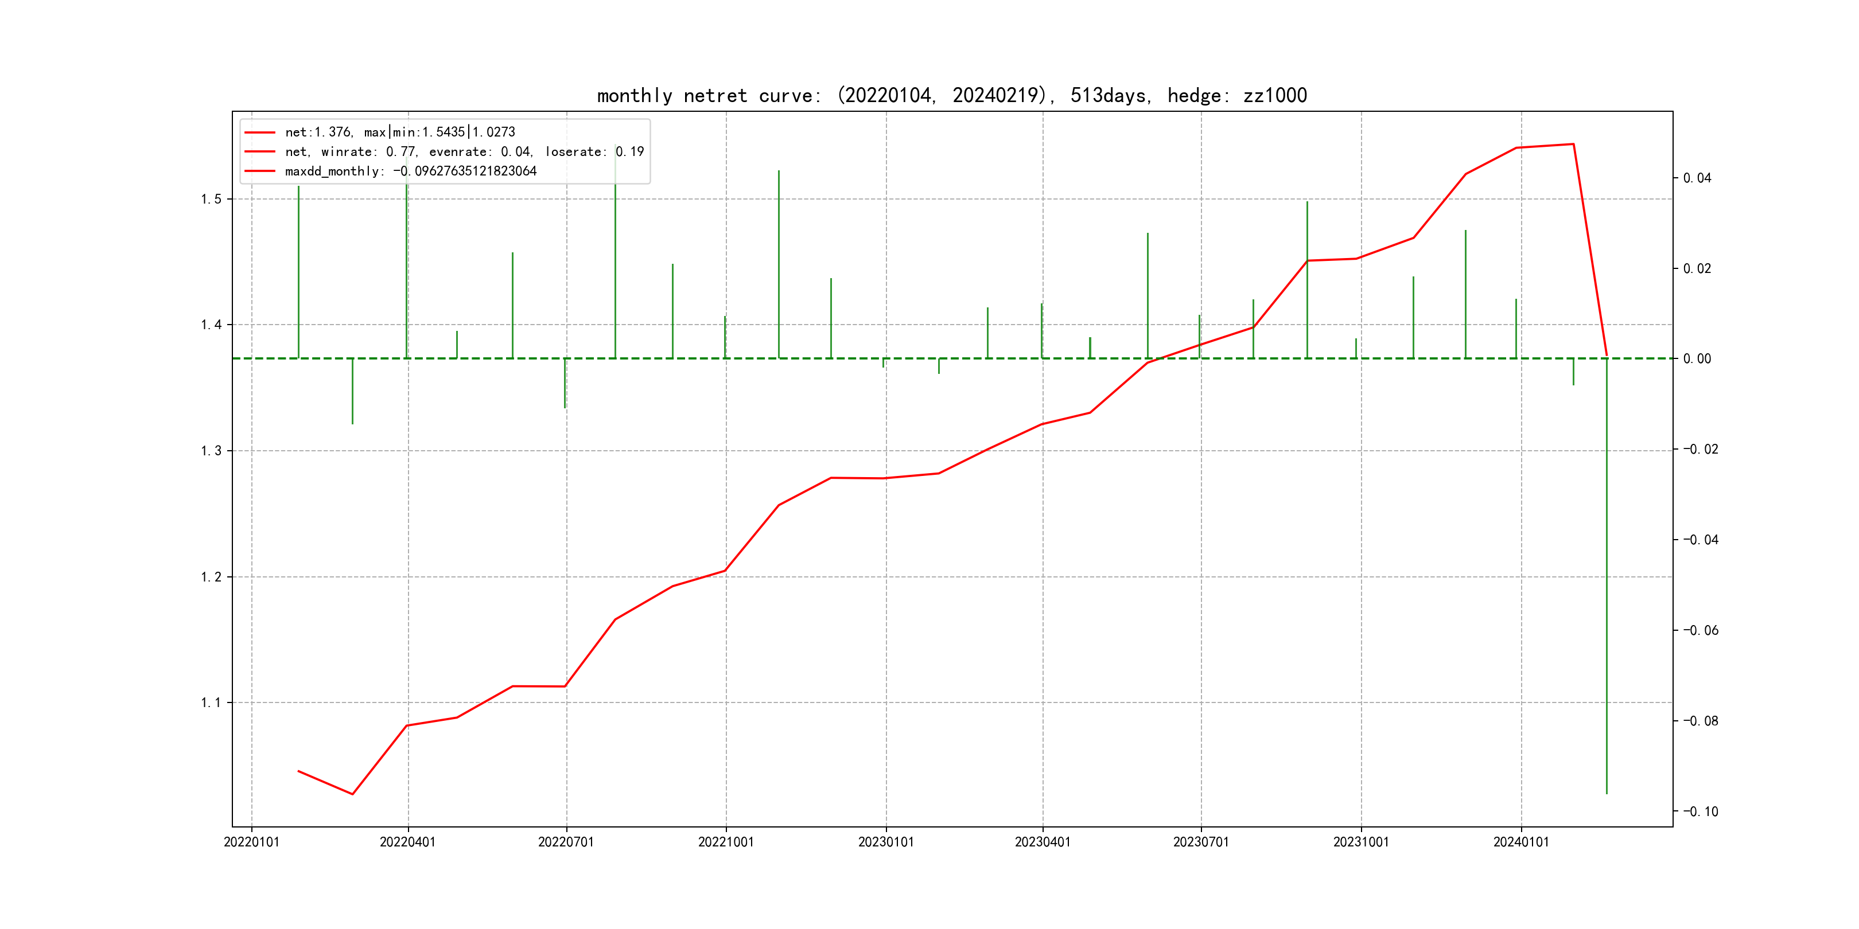Click x-axis label 20231001
Image resolution: width=1859 pixels, height=929 pixels.
(x=1360, y=842)
